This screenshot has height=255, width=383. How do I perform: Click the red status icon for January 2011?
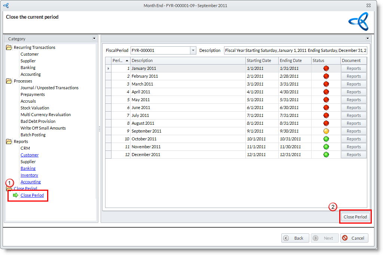tap(326, 68)
